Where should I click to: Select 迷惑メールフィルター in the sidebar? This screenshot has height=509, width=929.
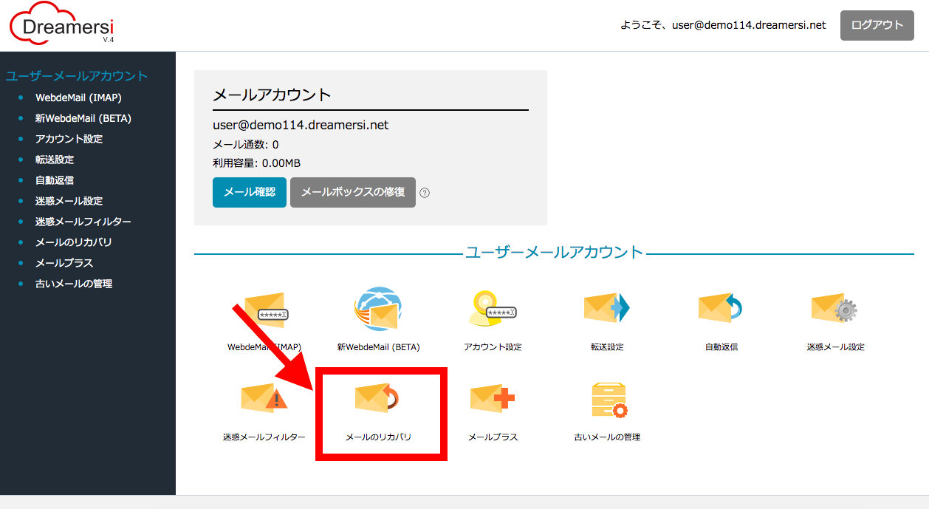tap(83, 222)
